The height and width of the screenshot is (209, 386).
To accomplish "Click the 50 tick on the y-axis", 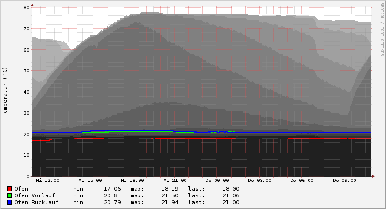I will pyautogui.click(x=26, y=71).
